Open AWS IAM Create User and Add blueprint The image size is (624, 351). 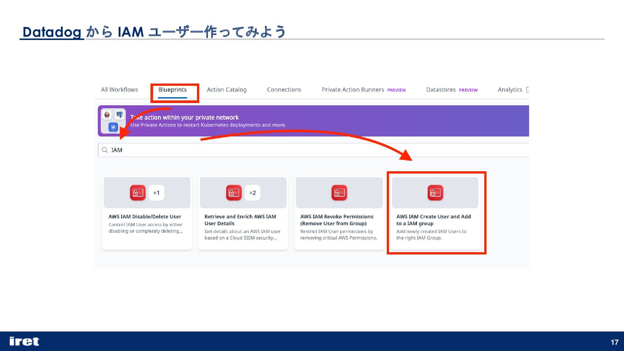[434, 220]
